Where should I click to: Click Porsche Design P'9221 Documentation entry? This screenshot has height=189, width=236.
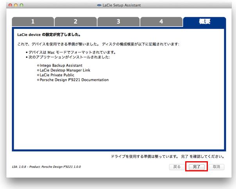click(74, 80)
